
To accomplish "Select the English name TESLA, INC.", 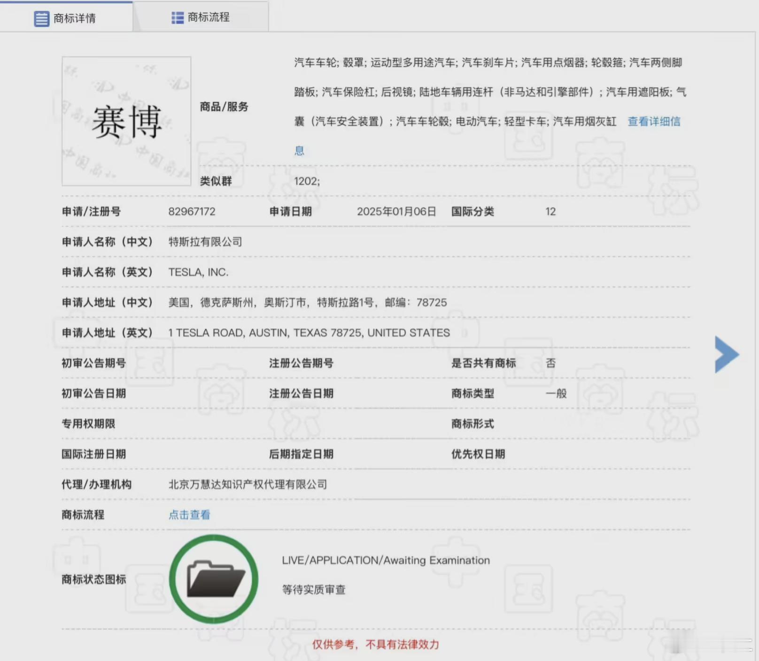I will [198, 272].
